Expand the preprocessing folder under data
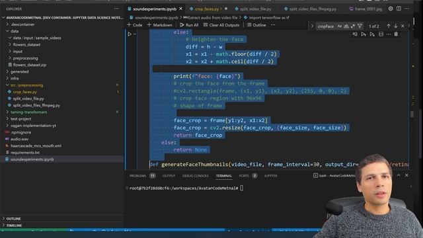 (x=62, y=58)
